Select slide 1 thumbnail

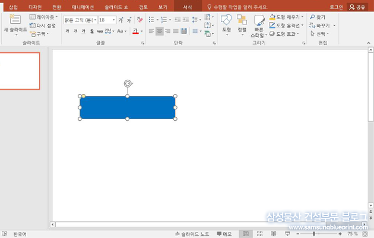click(20, 71)
